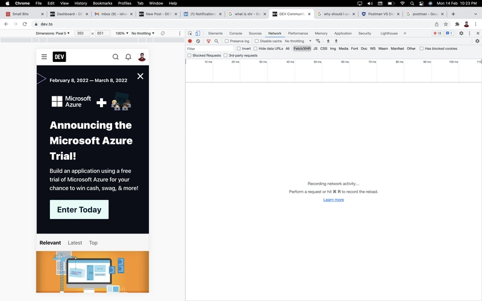Open DevTools three-dot customize menu

(x=469, y=33)
